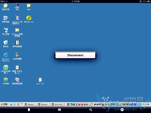
Task: Open 企业管理器 (Enterprise Manager) icon
Action: point(17,55)
